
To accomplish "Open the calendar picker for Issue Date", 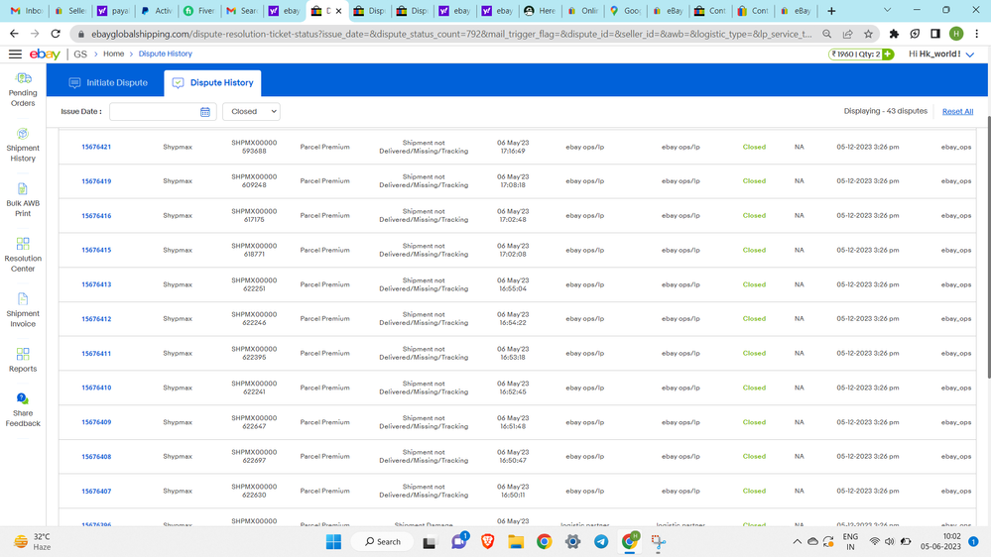I will point(204,112).
